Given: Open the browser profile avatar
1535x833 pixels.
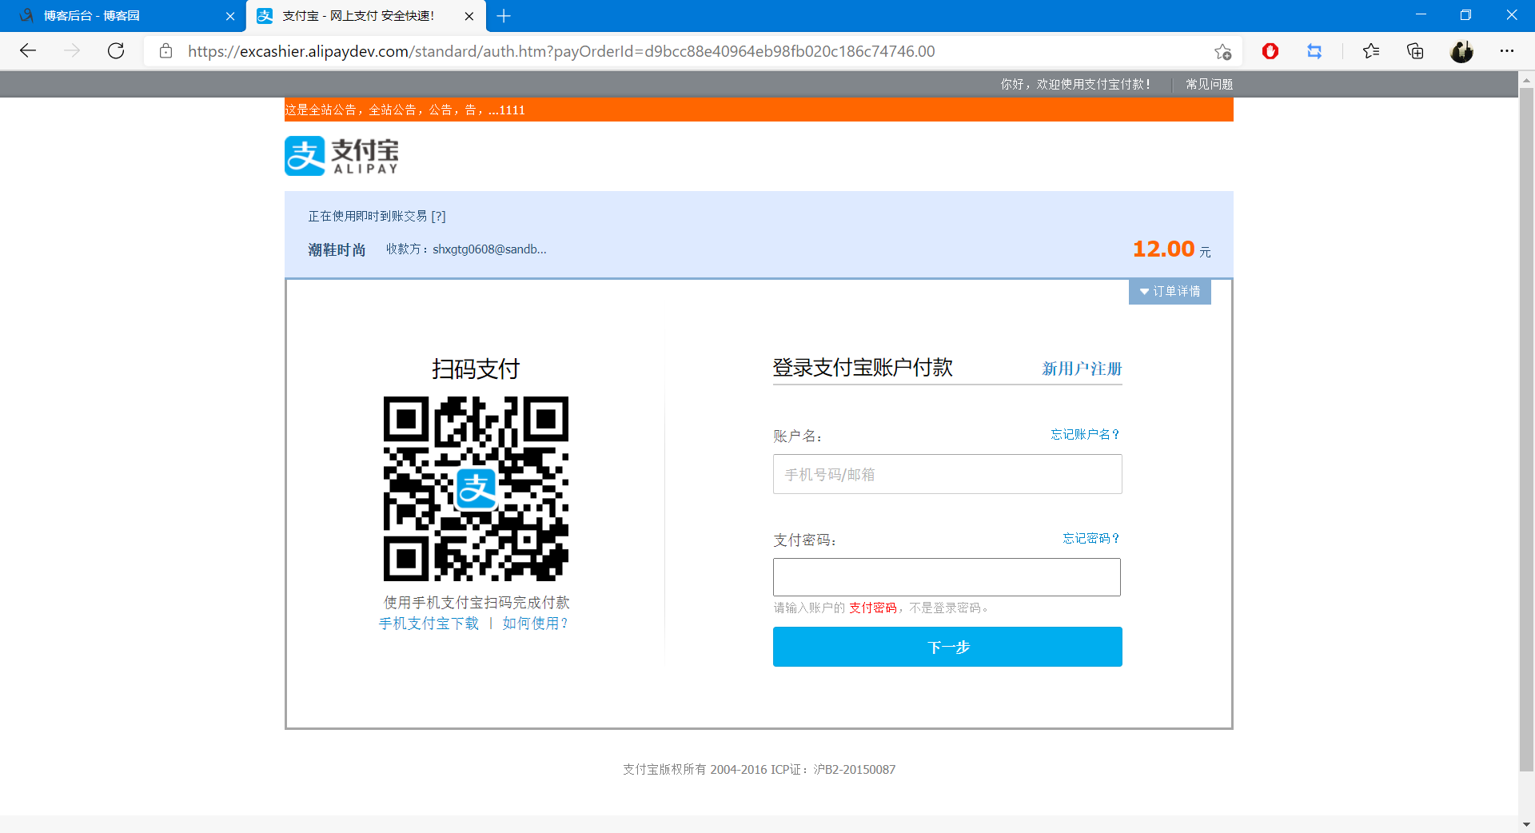Looking at the screenshot, I should [1461, 51].
